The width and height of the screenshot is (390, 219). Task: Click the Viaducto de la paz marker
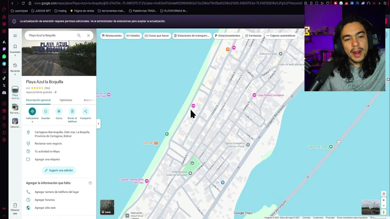pos(331,147)
